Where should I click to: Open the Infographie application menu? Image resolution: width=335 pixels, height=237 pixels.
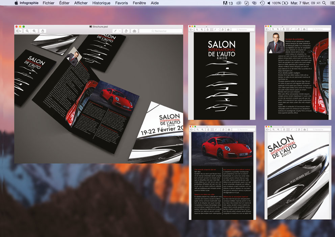pos(29,3)
